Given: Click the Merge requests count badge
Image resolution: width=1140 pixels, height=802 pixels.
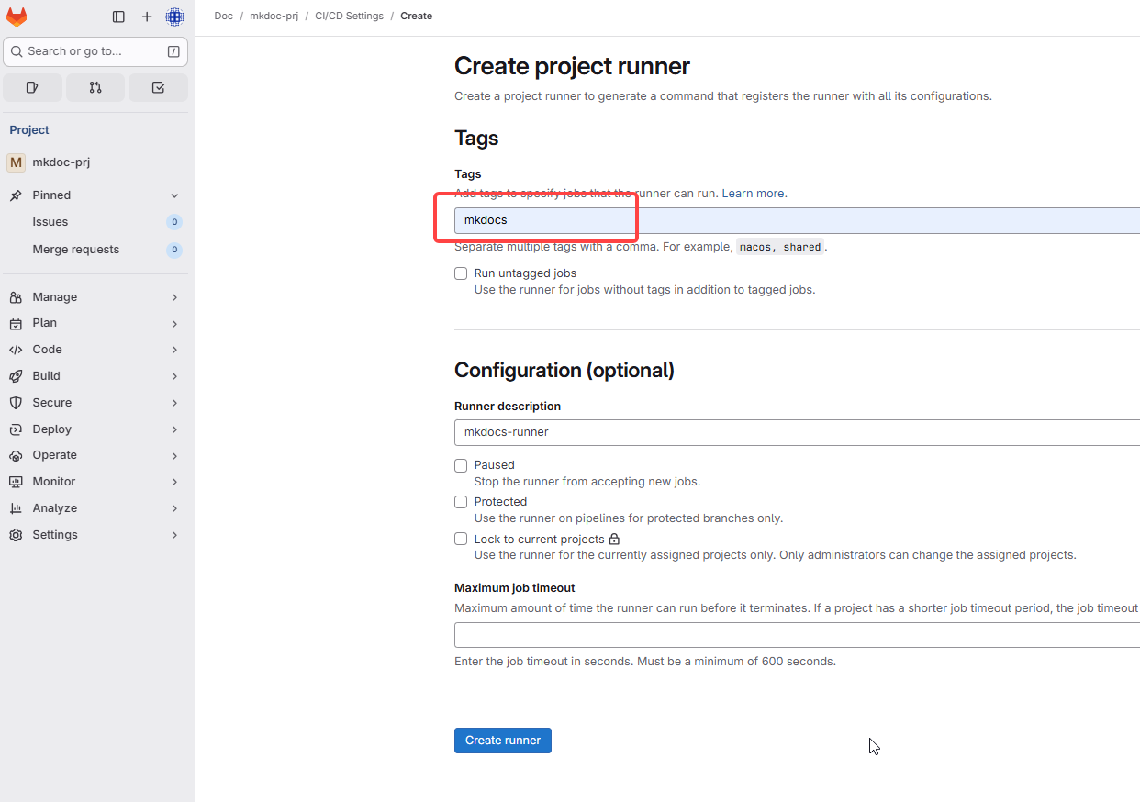Looking at the screenshot, I should pyautogui.click(x=174, y=250).
